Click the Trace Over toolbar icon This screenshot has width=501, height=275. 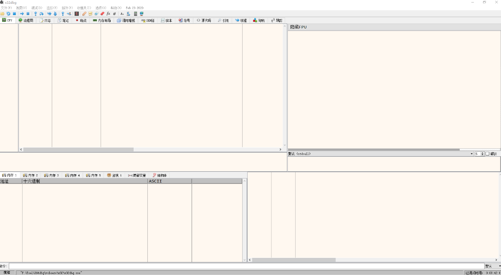(55, 14)
